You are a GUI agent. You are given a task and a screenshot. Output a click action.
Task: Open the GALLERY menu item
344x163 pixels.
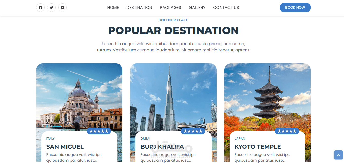click(197, 8)
